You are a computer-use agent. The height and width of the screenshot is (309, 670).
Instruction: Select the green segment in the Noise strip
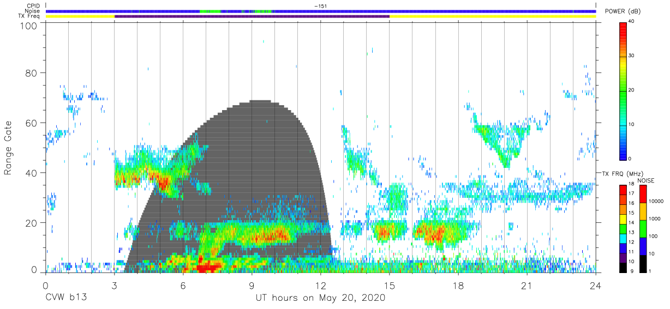210,11
